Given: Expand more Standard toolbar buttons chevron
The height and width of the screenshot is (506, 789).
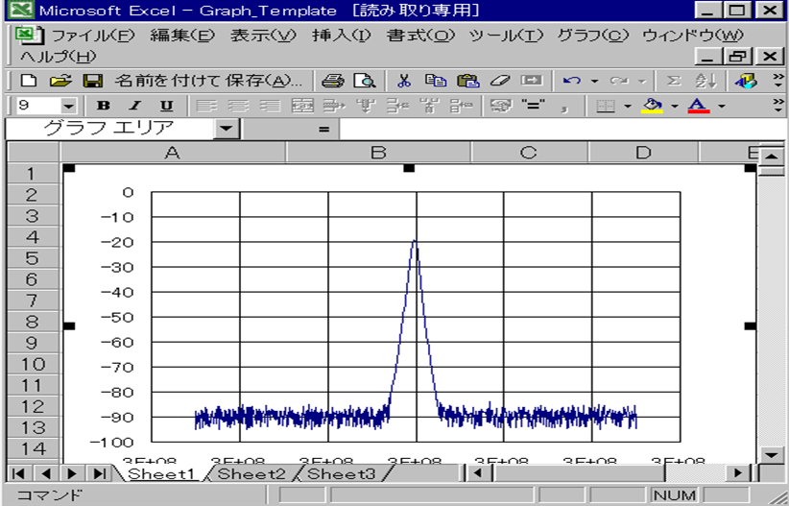Looking at the screenshot, I should click(777, 80).
